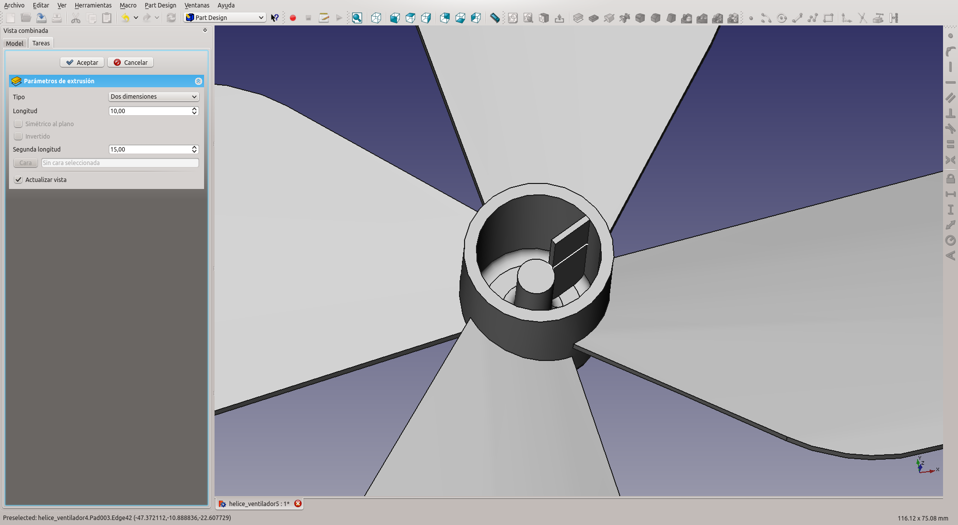The height and width of the screenshot is (525, 958).
Task: Open the Herramientas menu
Action: (93, 5)
